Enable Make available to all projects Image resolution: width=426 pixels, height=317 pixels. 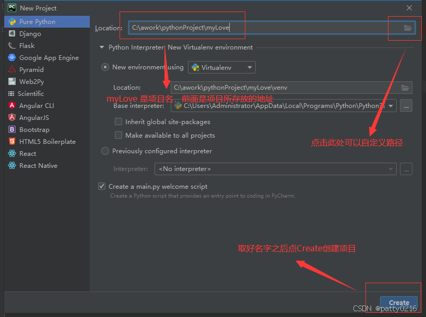point(119,135)
